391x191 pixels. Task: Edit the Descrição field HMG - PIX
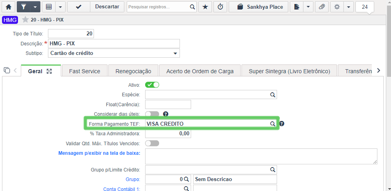coord(114,43)
